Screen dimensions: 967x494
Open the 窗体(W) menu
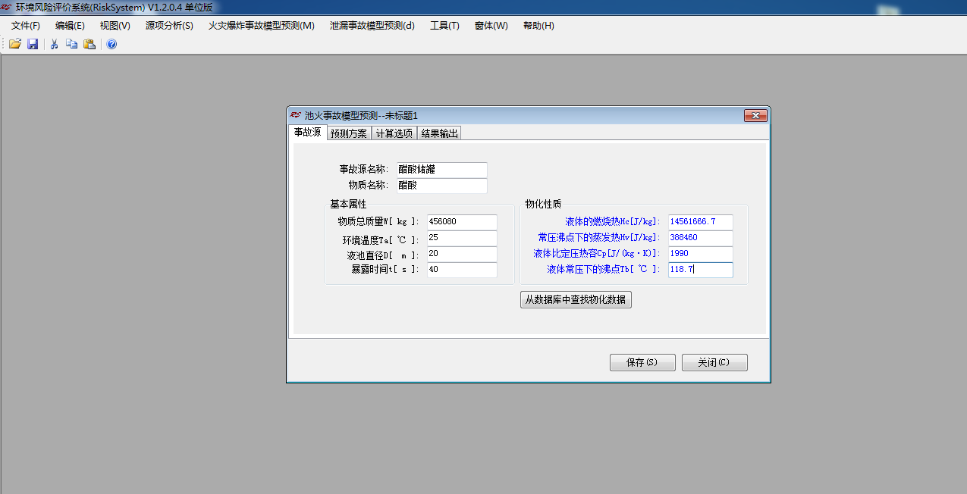pyautogui.click(x=491, y=26)
